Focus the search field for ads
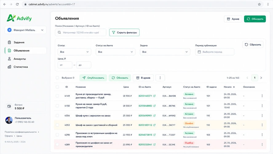This screenshot has width=273, height=154. click(81, 32)
